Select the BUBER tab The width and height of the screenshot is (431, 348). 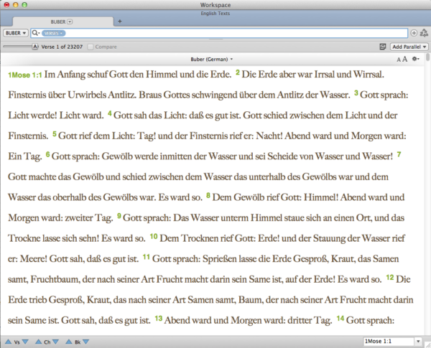pyautogui.click(x=62, y=22)
